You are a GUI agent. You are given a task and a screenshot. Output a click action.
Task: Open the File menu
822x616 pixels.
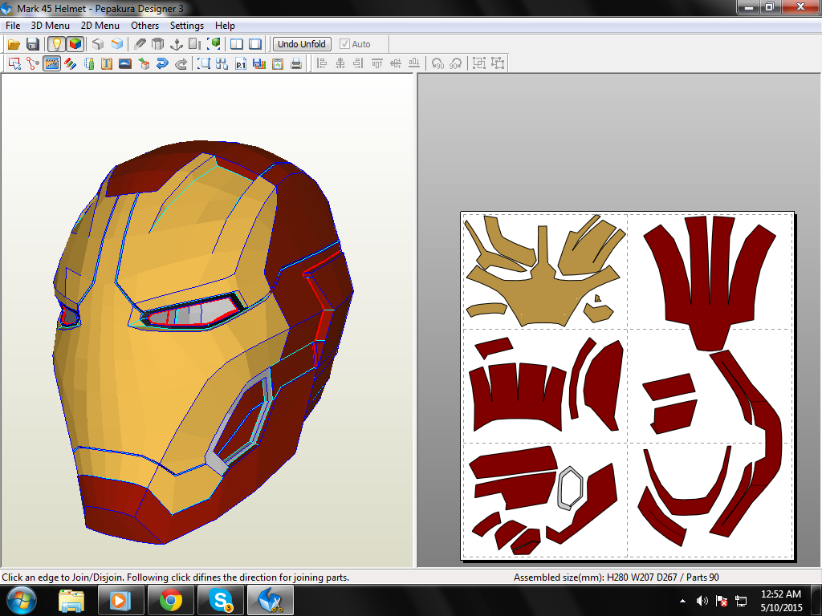[13, 25]
